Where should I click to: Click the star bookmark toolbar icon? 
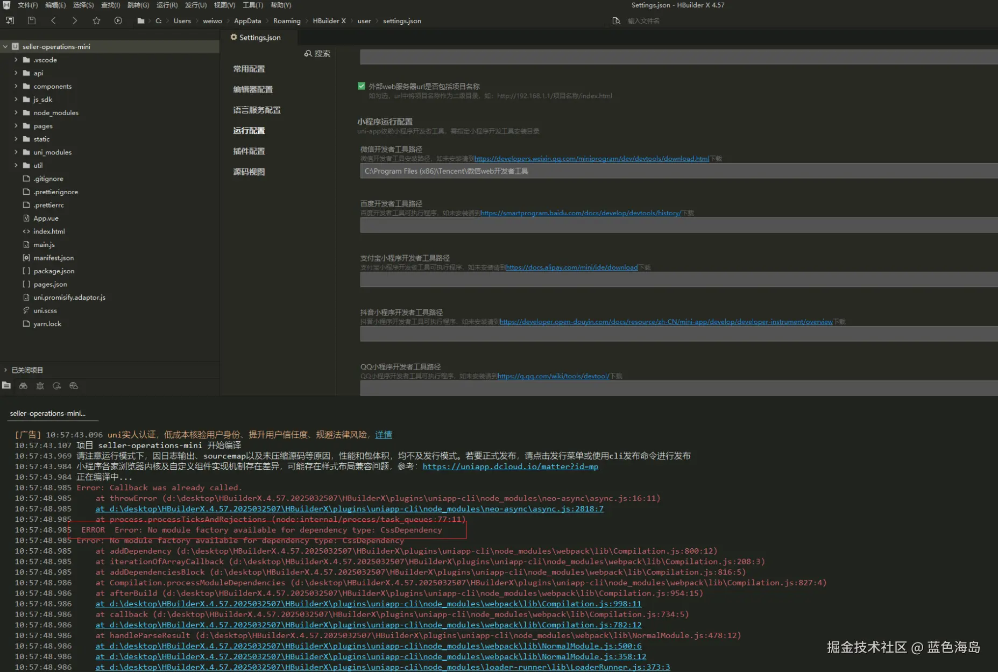(96, 20)
